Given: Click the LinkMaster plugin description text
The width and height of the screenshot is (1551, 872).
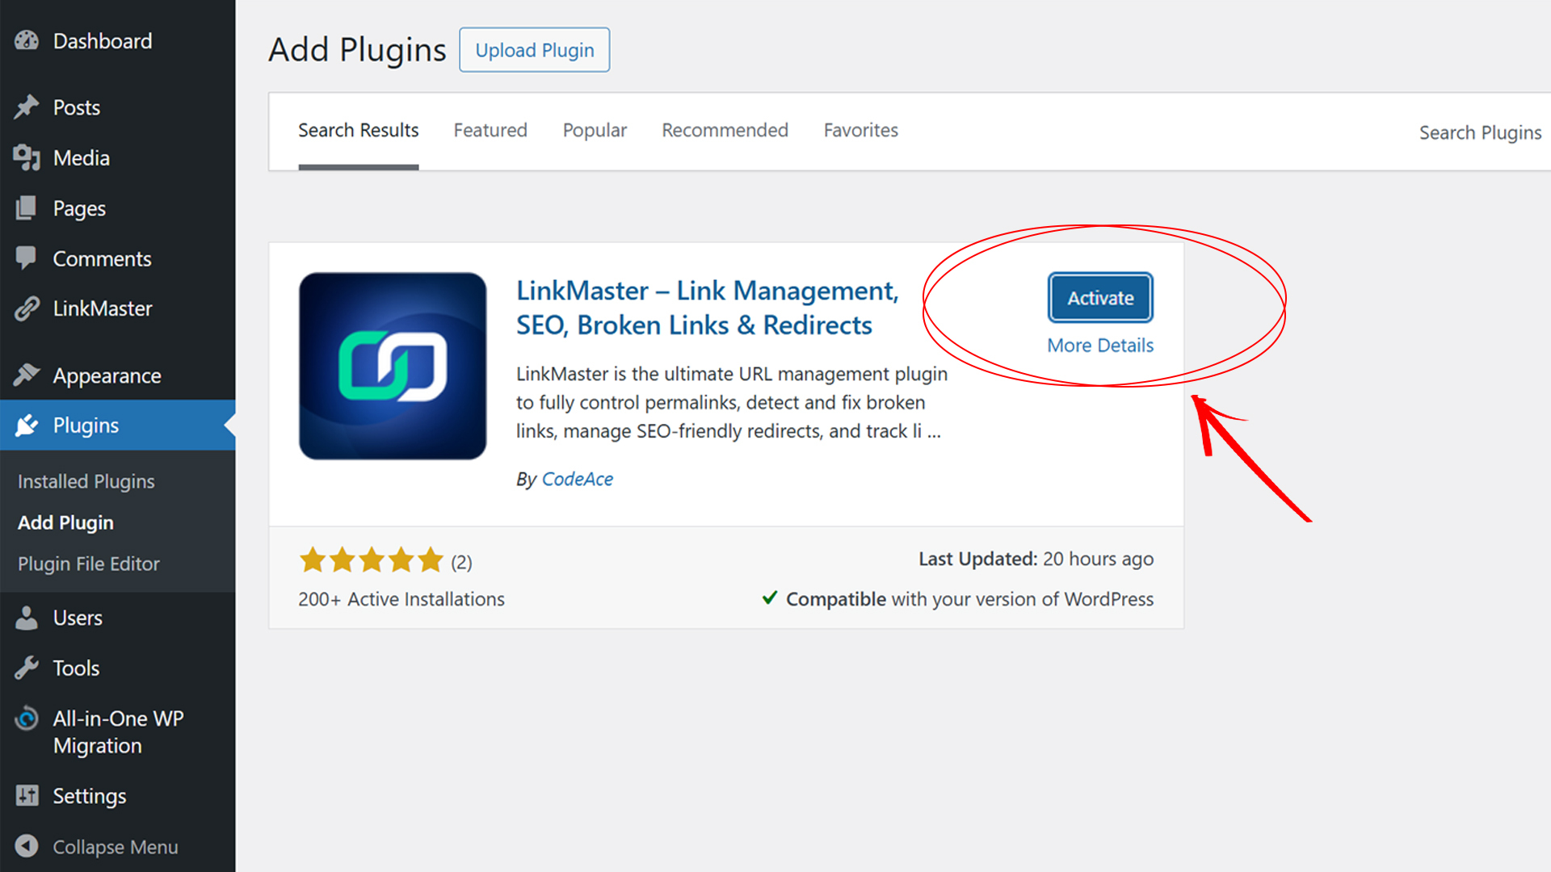Looking at the screenshot, I should pos(732,402).
